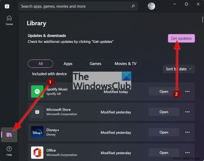Image resolution: width=204 pixels, height=161 pixels.
Task: Click the Updates & downloads heading
Action: point(47,36)
